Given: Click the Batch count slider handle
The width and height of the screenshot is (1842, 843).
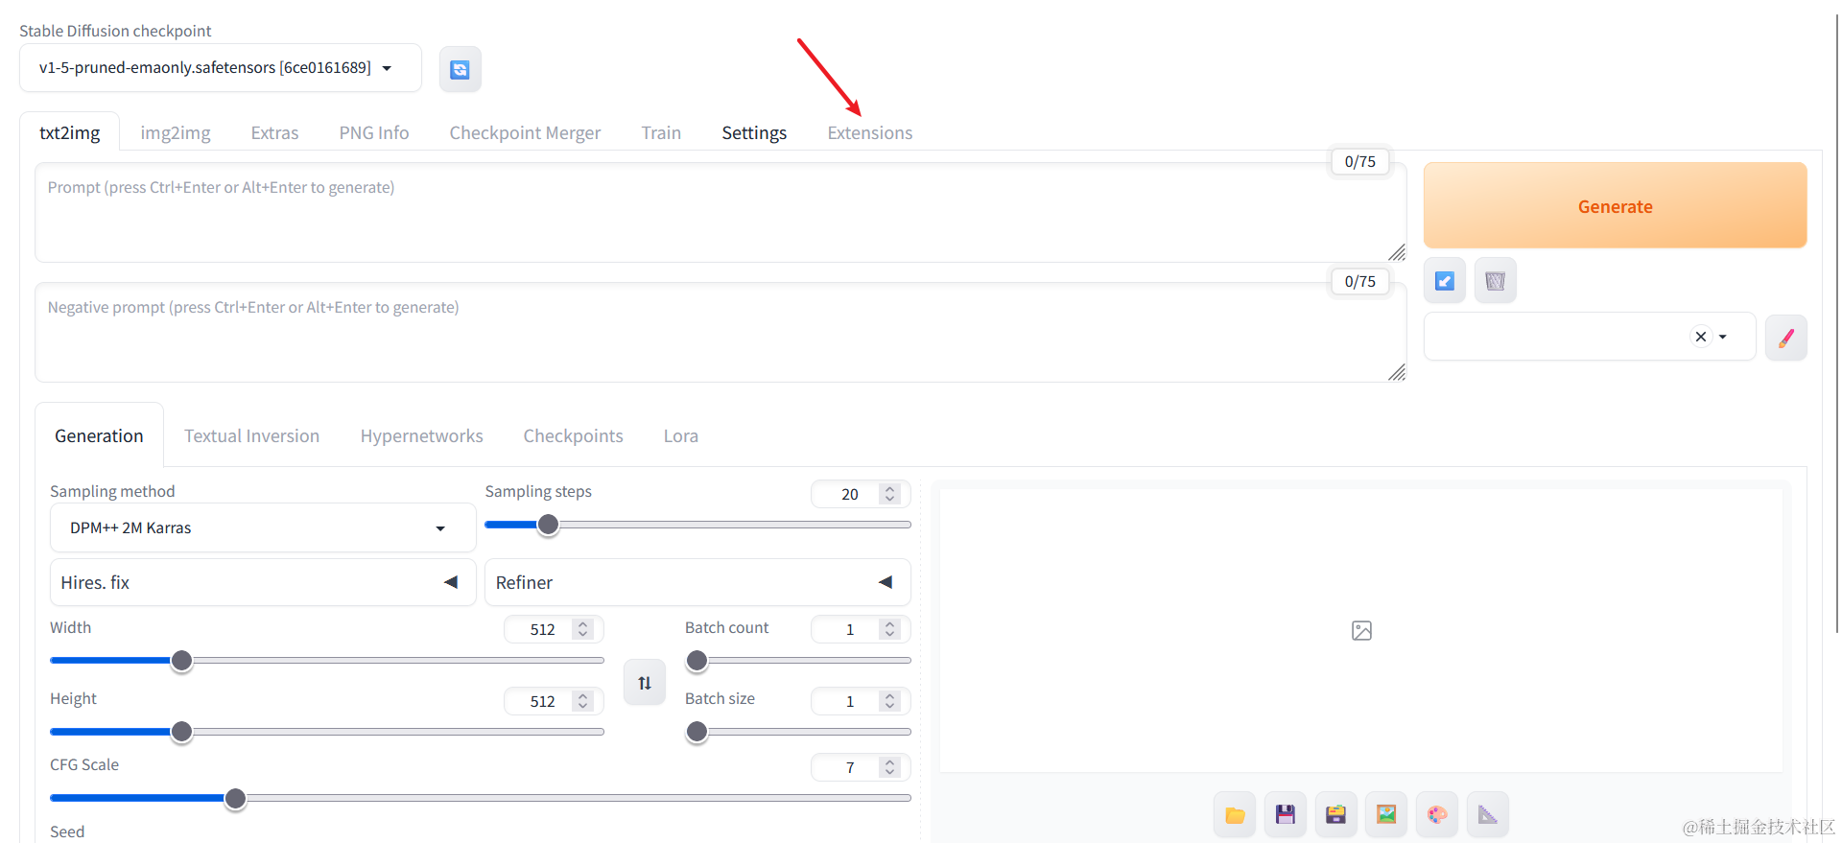Looking at the screenshot, I should 697,660.
